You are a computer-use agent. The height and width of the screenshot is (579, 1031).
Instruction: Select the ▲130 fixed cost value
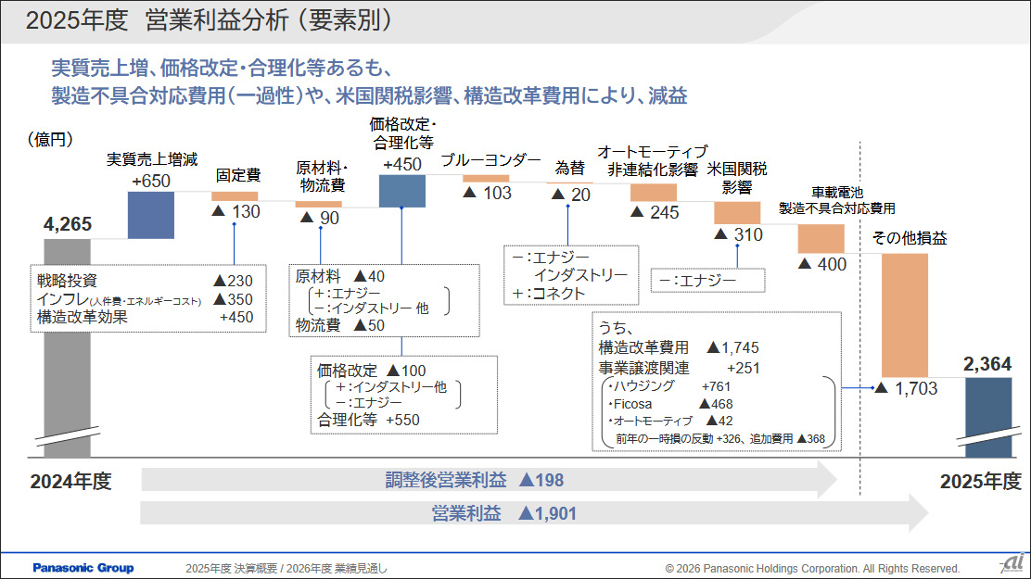(236, 211)
